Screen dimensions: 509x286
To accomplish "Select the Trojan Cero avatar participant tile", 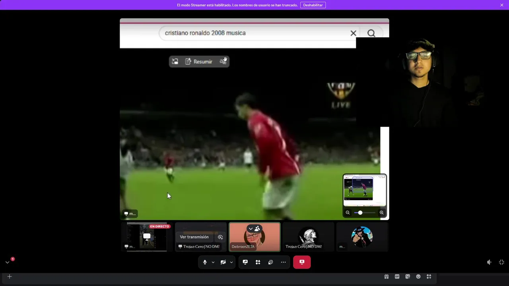I will tap(308, 237).
